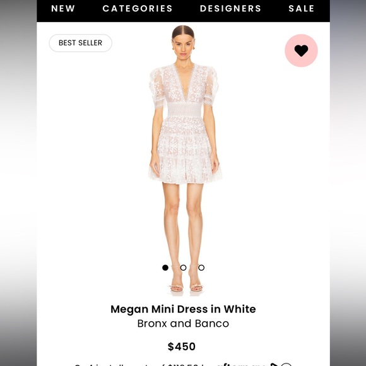Tap the heart icon to favorite the dress
Image resolution: width=366 pixels, height=366 pixels.
tap(301, 50)
